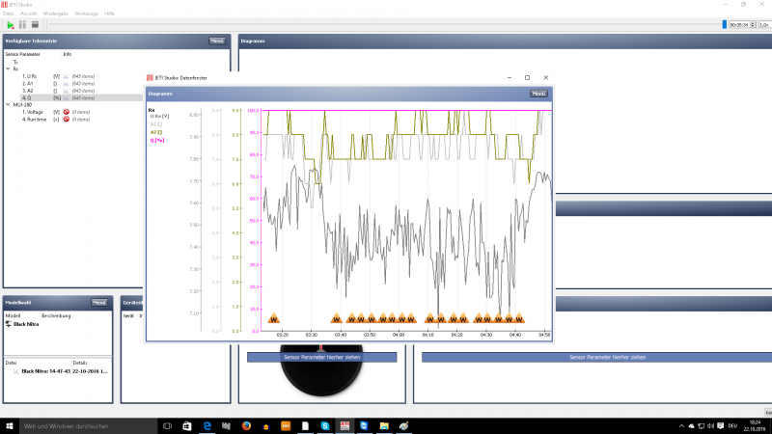Collapse the MUI-280 sensor group

8,105
